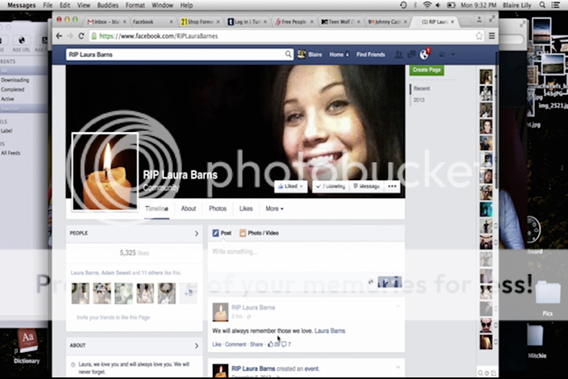Expand the PEOPLE section chevron
Image resolution: width=568 pixels, height=379 pixels.
(x=196, y=234)
